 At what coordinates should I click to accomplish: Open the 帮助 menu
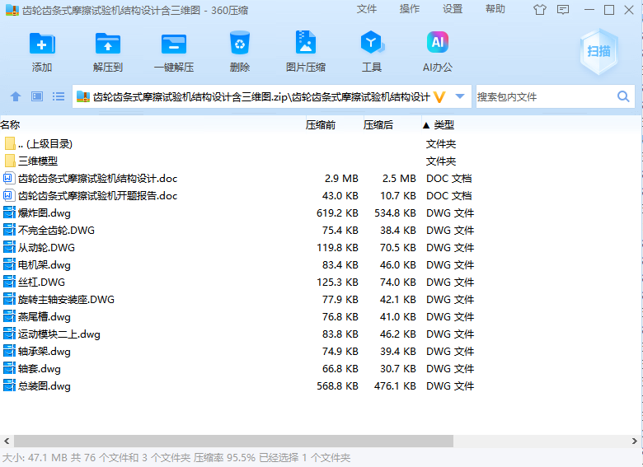click(x=495, y=9)
